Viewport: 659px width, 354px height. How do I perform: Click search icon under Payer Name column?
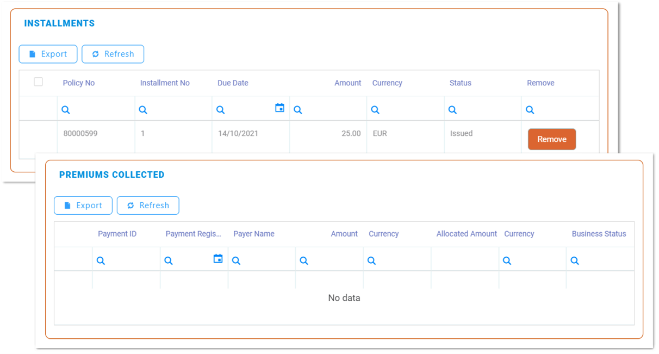pos(236,261)
